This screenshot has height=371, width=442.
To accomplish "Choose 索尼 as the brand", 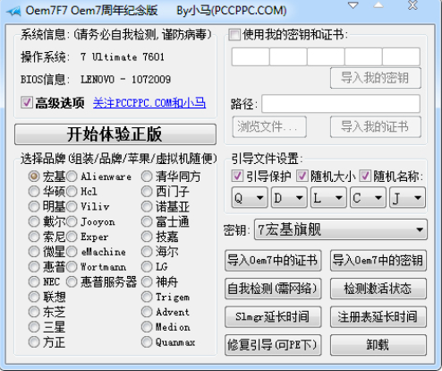I will 34,237.
